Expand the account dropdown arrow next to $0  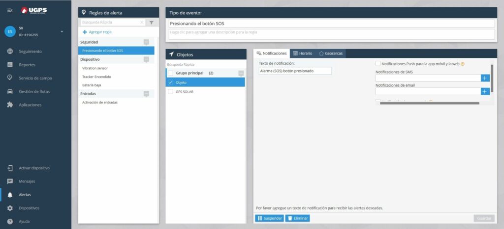coord(62,31)
